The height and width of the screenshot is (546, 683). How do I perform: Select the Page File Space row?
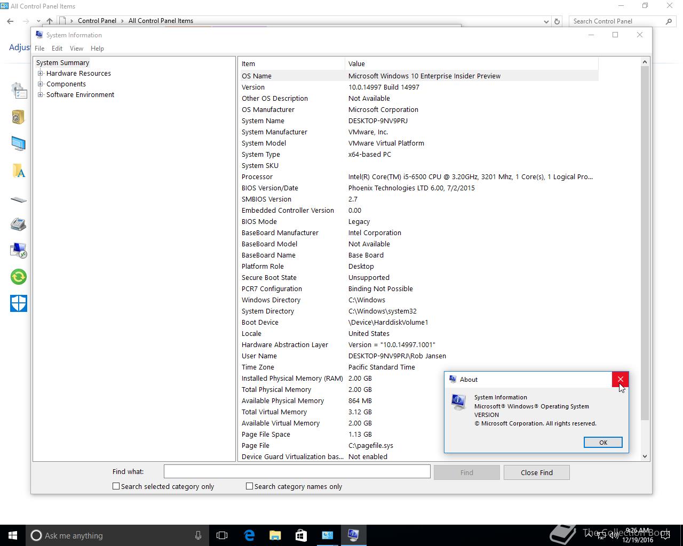point(341,434)
